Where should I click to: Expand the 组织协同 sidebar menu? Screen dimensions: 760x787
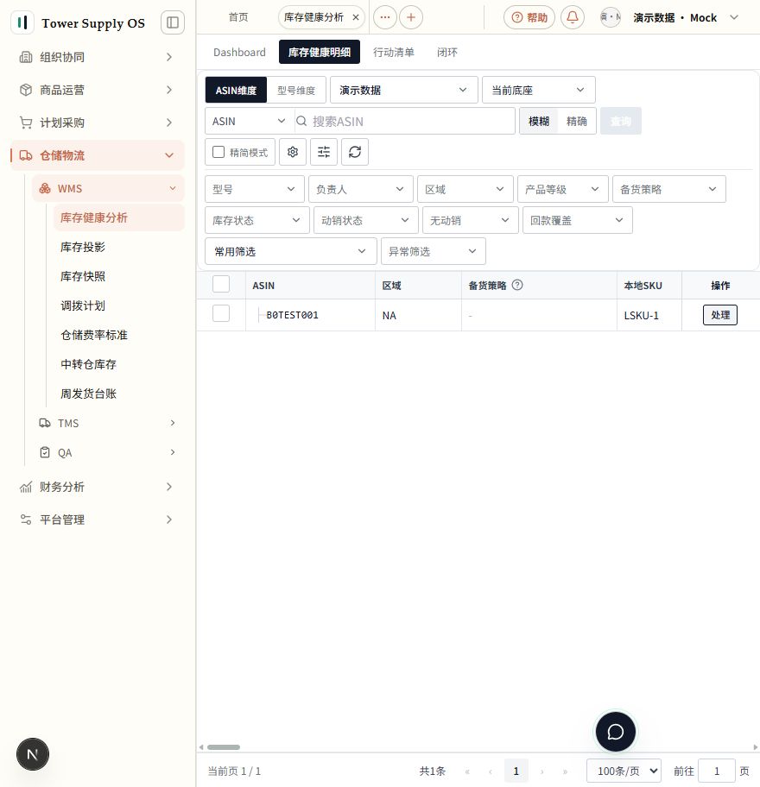(96, 57)
